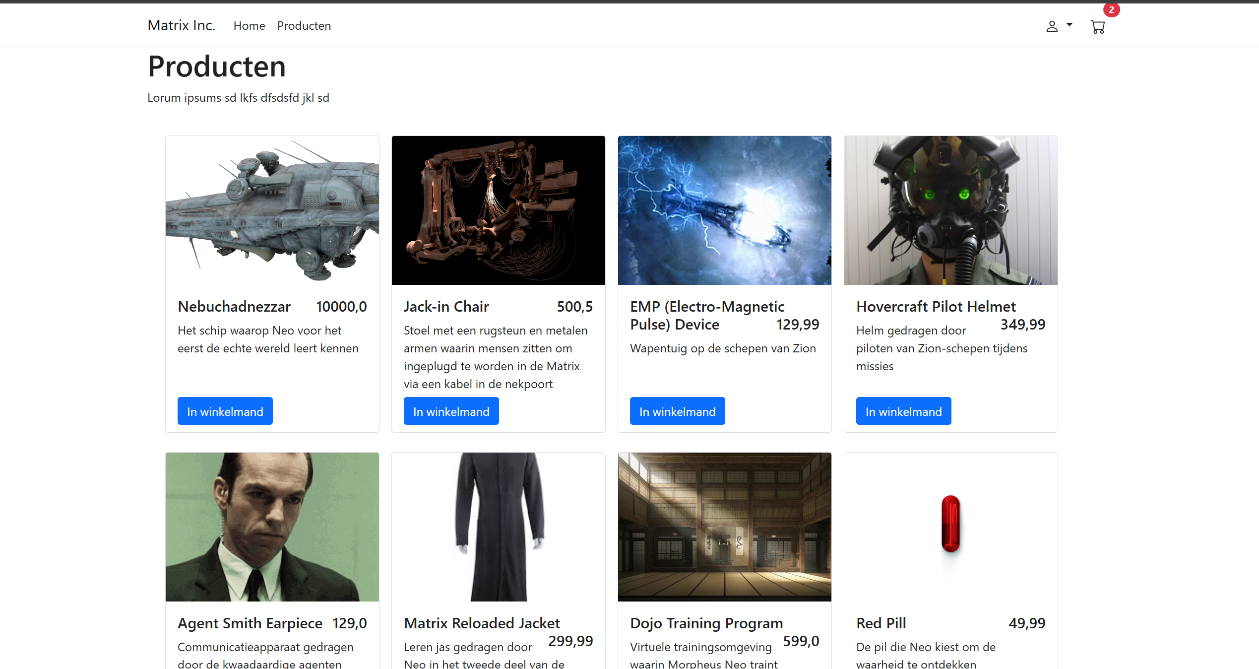Go to the Matrix Inc. brand link
The image size is (1259, 669).
tap(182, 25)
